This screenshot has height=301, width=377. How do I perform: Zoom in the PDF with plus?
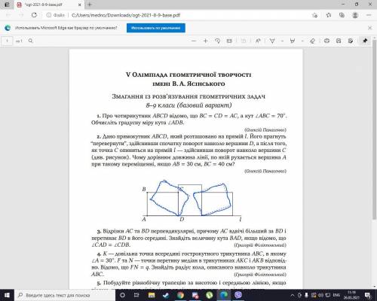point(205,41)
